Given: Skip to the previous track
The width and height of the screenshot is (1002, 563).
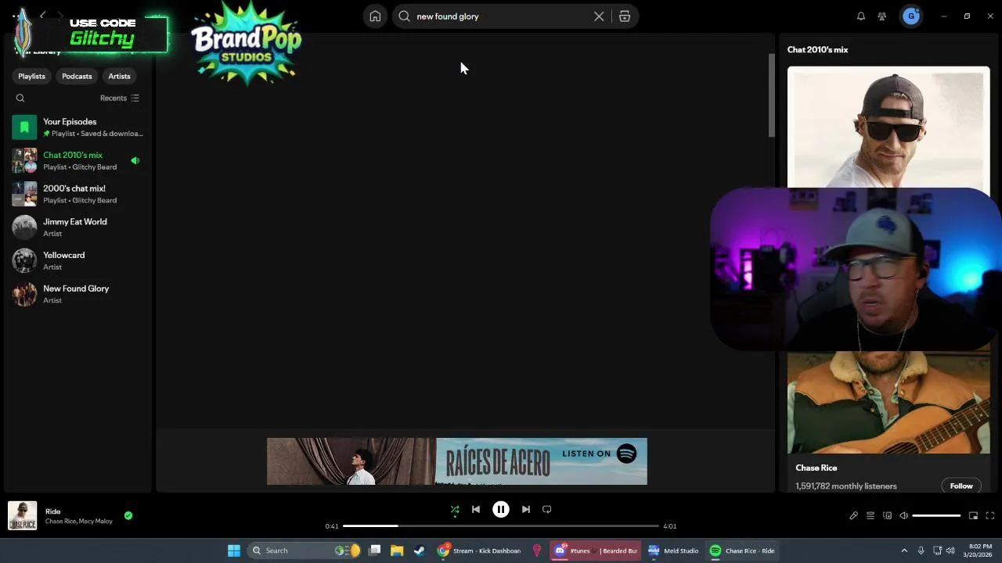Looking at the screenshot, I should tap(476, 510).
